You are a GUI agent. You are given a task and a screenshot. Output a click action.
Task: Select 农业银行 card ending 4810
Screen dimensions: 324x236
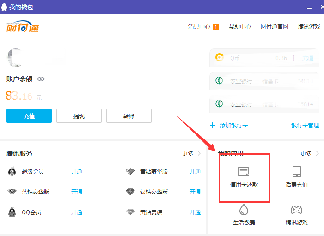click(x=264, y=81)
